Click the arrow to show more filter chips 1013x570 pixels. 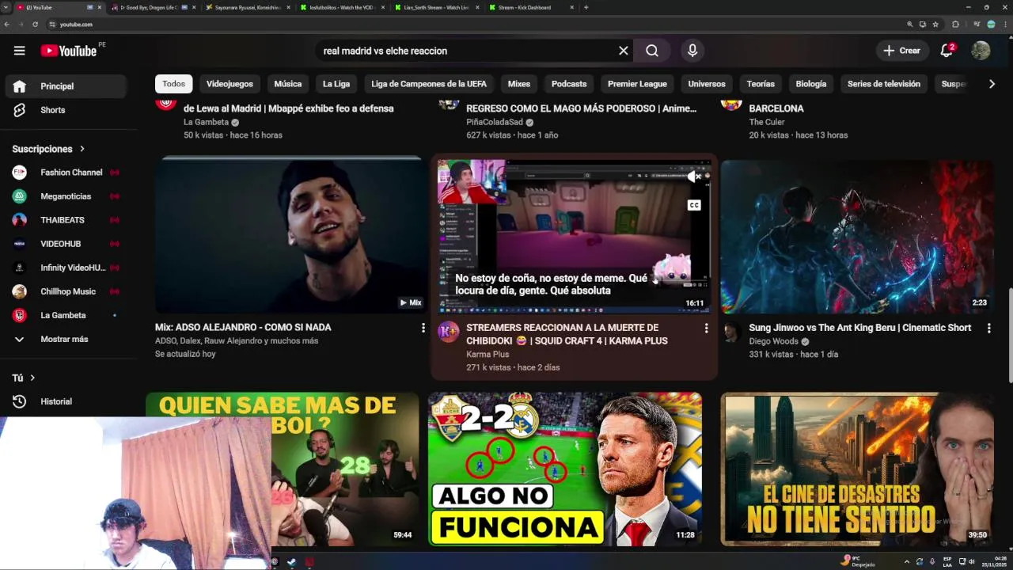click(x=992, y=84)
